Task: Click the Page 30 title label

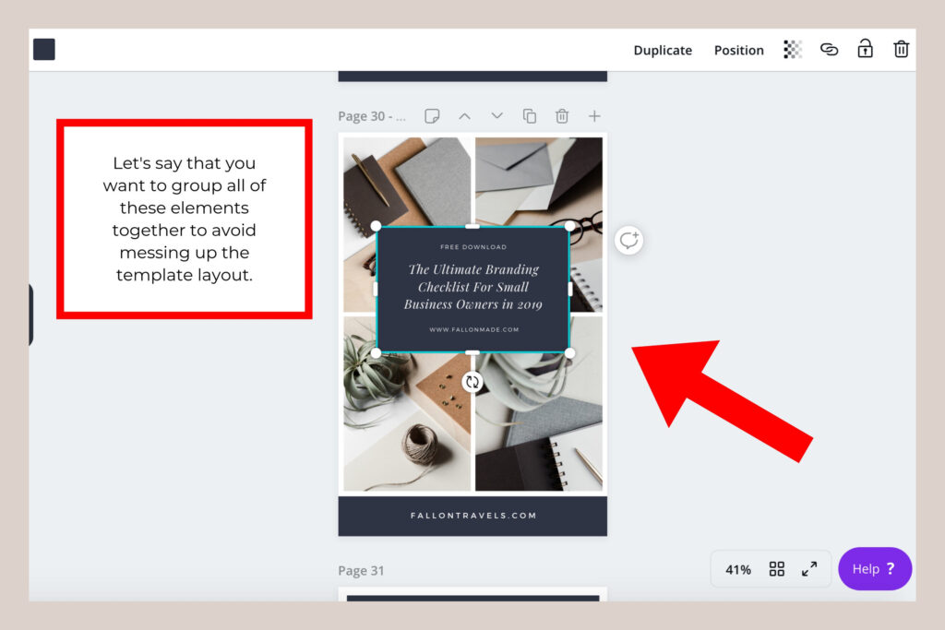Action: coord(372,116)
